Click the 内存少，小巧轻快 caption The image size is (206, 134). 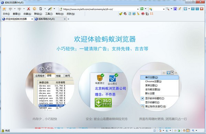pyautogui.click(x=45, y=119)
